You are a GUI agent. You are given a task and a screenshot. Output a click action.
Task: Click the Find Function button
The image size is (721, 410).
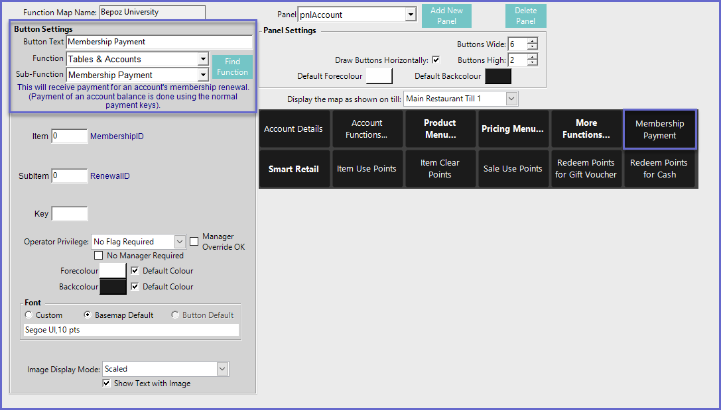[232, 67]
